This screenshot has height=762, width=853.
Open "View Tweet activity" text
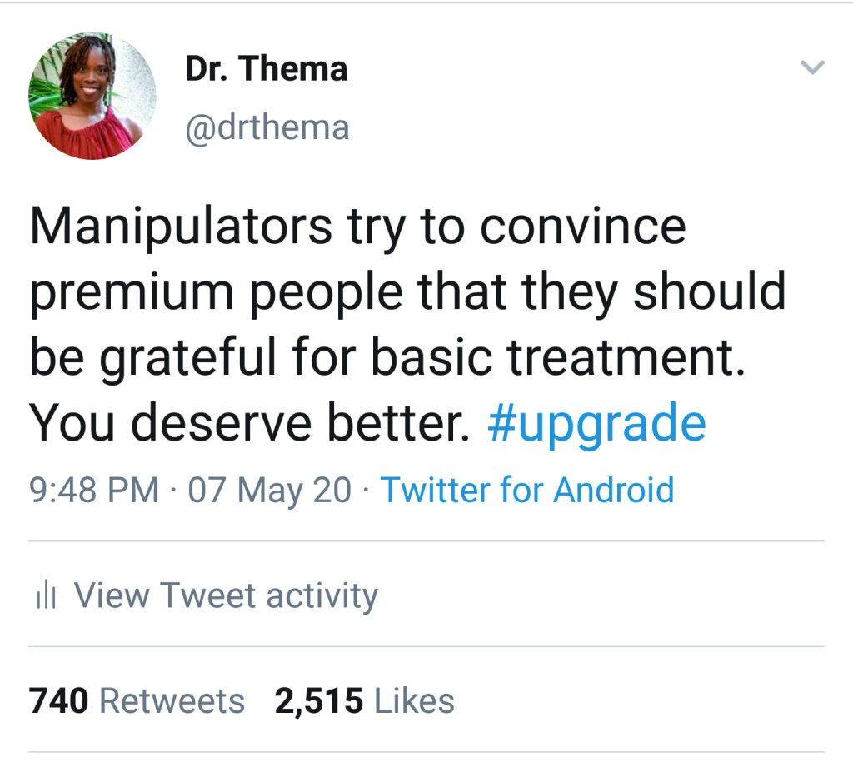[x=226, y=596]
